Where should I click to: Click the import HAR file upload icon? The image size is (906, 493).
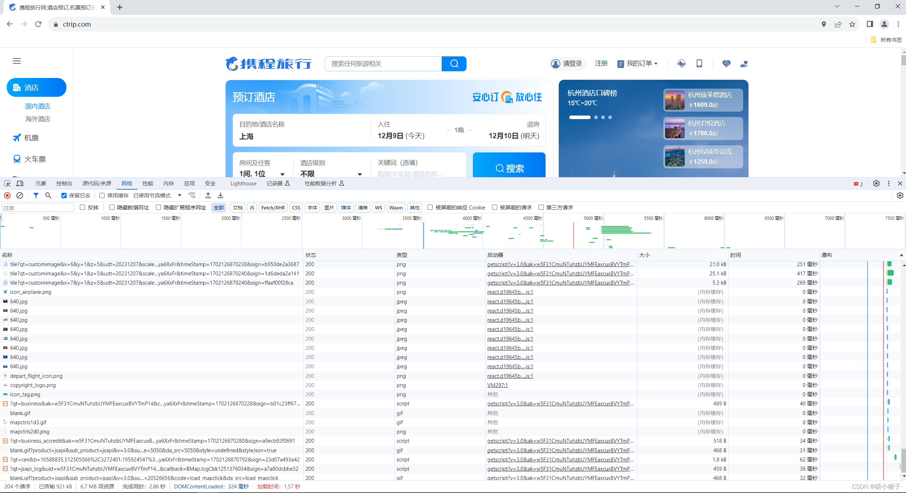point(208,195)
